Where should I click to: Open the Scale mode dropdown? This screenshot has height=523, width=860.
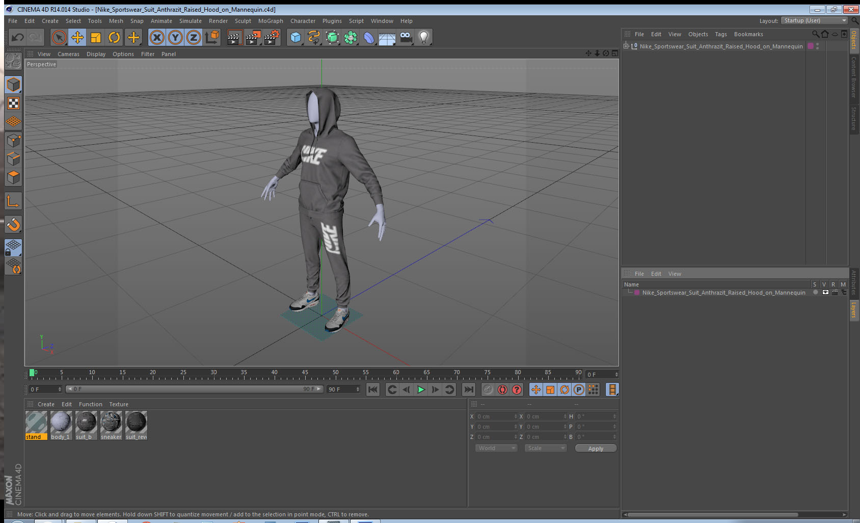coord(546,448)
